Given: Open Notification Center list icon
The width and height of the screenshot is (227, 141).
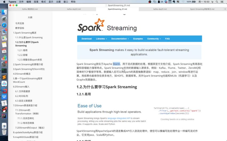Looking at the screenshot, I should (222, 2).
